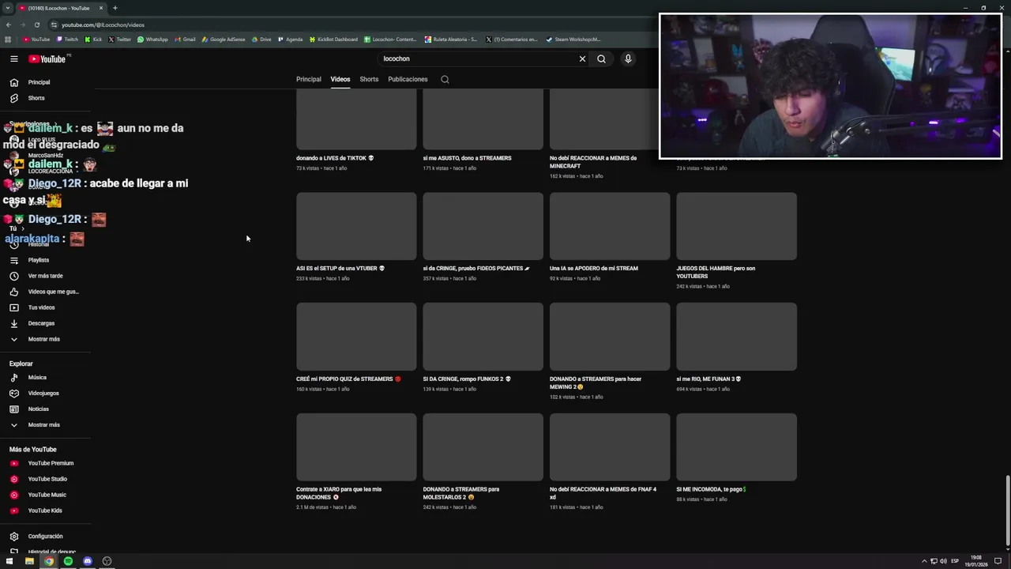Open Shorts in the left sidebar
1011x569 pixels.
point(36,98)
